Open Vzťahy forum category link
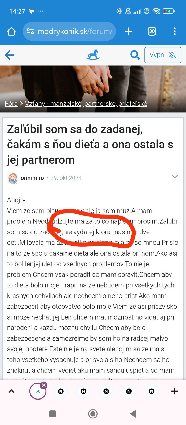 click(x=86, y=104)
